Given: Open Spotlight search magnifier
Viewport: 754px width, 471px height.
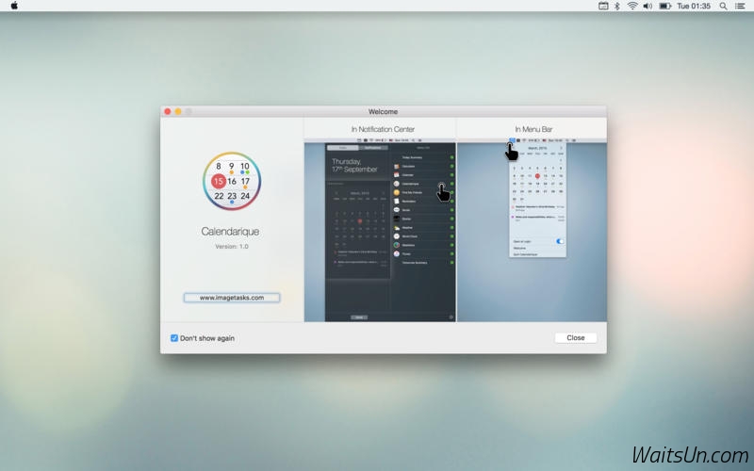Looking at the screenshot, I should (723, 6).
